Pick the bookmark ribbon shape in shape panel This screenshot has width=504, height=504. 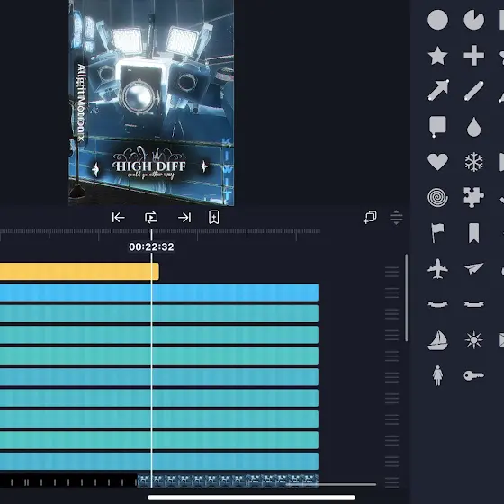coord(473,233)
